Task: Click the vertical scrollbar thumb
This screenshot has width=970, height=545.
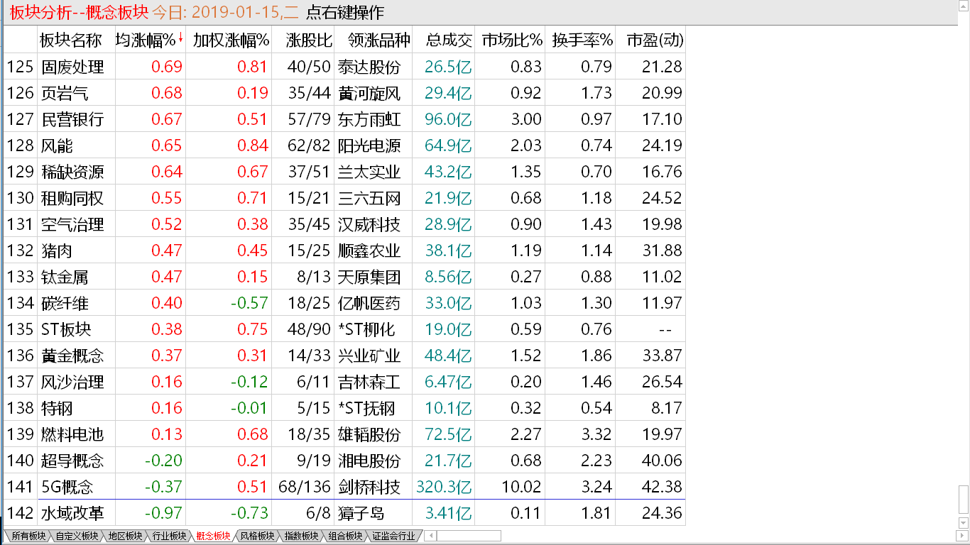Action: (x=964, y=498)
